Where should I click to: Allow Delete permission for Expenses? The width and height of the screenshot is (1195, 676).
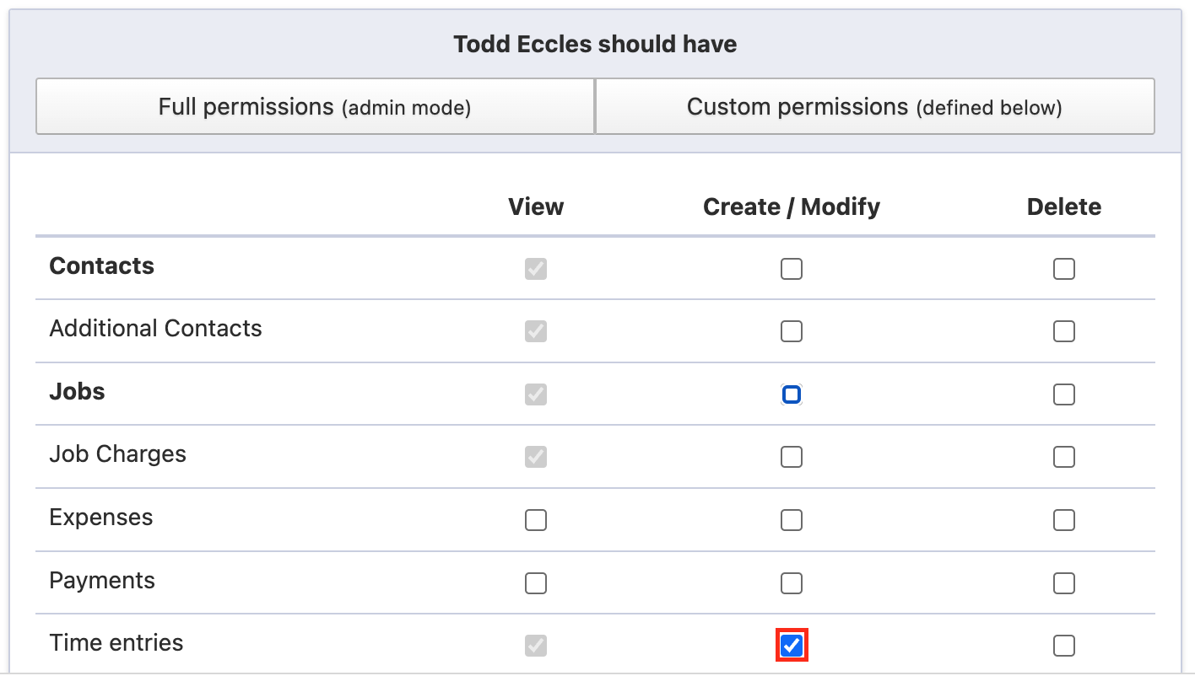(x=1064, y=520)
